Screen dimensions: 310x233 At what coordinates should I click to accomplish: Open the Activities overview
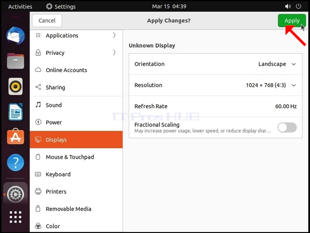(x=20, y=7)
